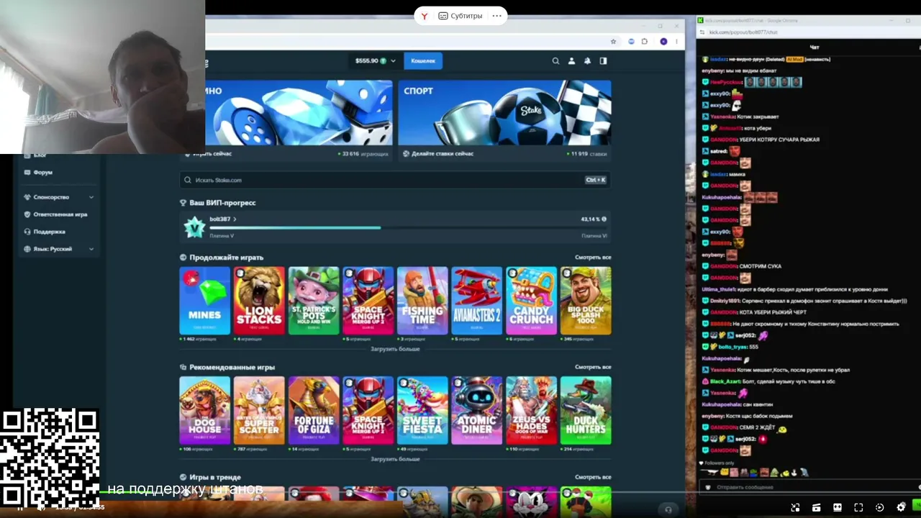Open the user profile icon
This screenshot has width=921, height=518.
[571, 61]
